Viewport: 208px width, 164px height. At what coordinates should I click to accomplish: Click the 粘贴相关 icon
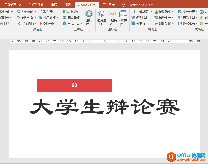point(156,17)
